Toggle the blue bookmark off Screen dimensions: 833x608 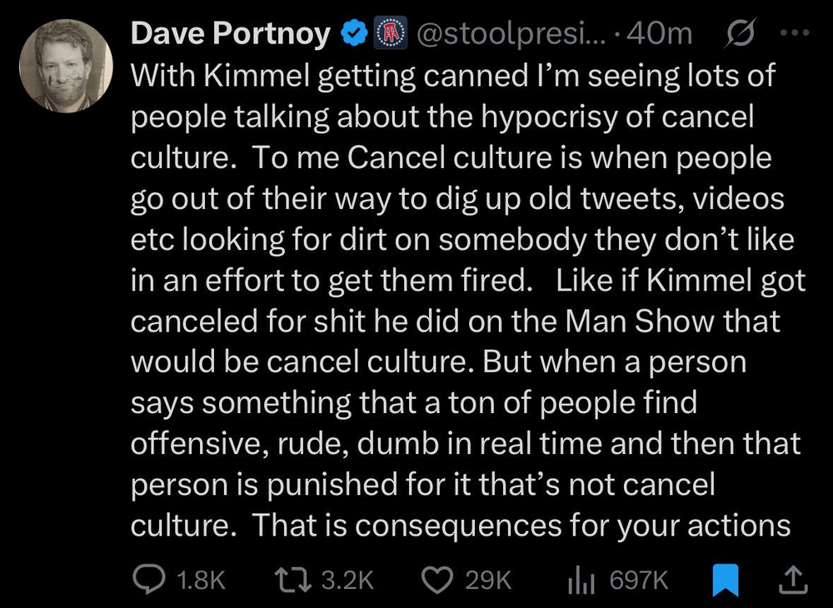726,579
